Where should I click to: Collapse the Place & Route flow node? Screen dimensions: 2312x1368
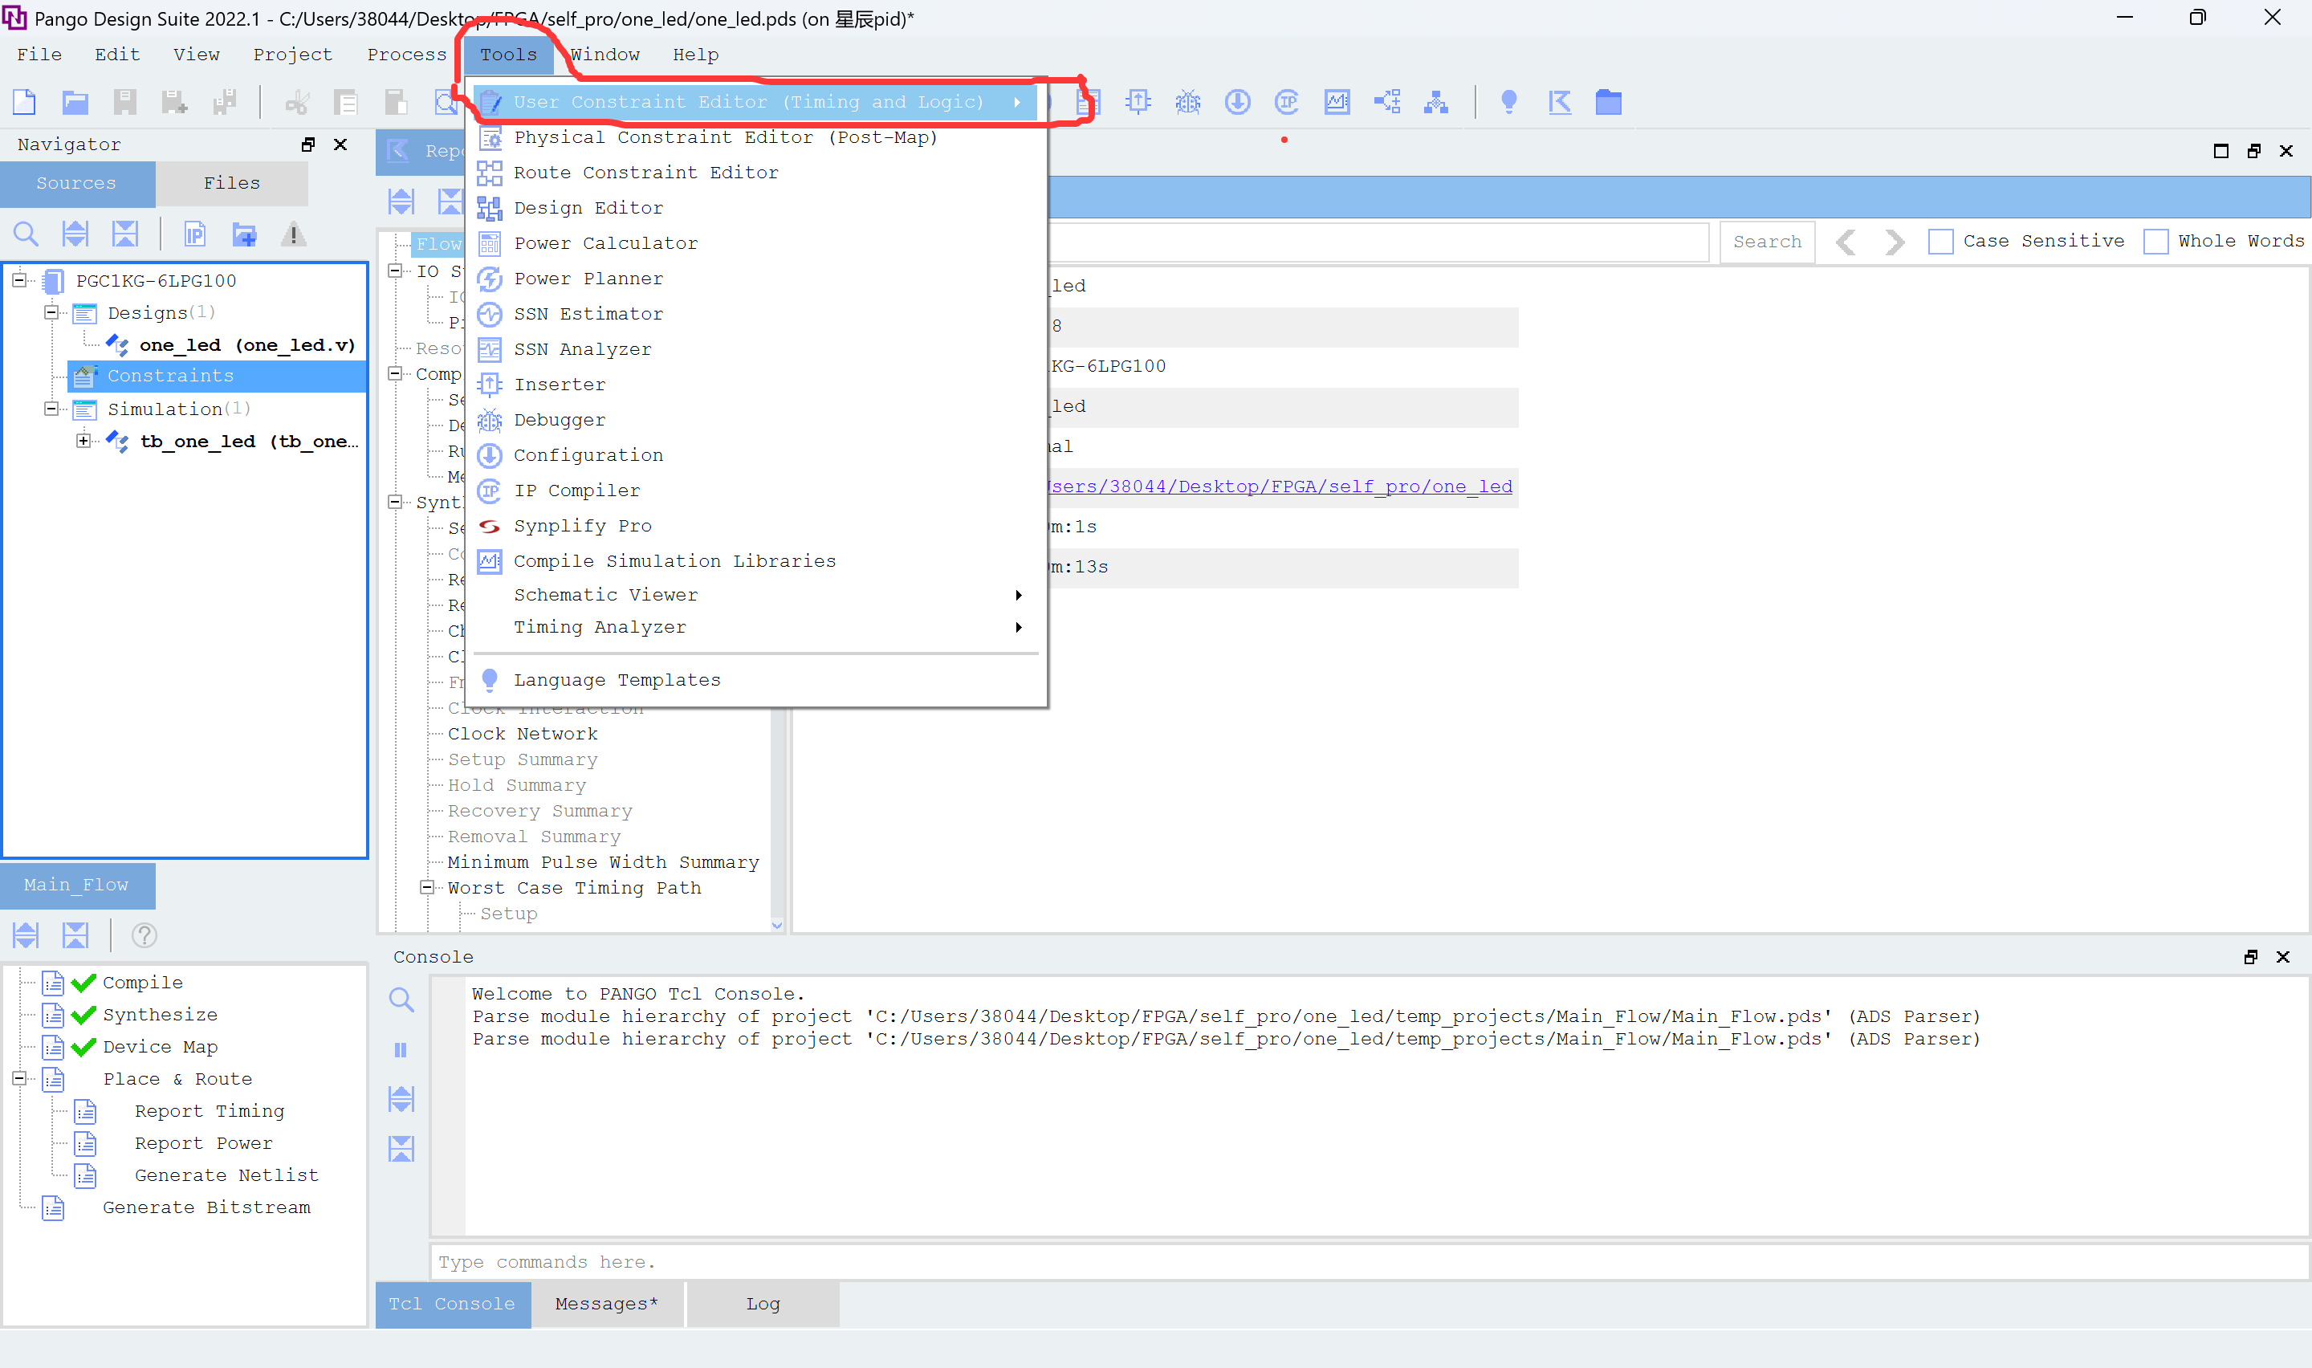tap(19, 1078)
